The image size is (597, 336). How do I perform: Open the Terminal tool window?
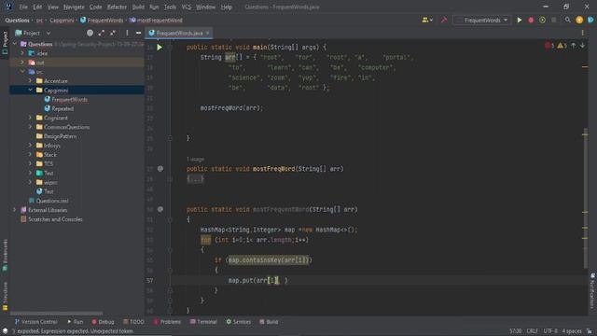click(203, 322)
